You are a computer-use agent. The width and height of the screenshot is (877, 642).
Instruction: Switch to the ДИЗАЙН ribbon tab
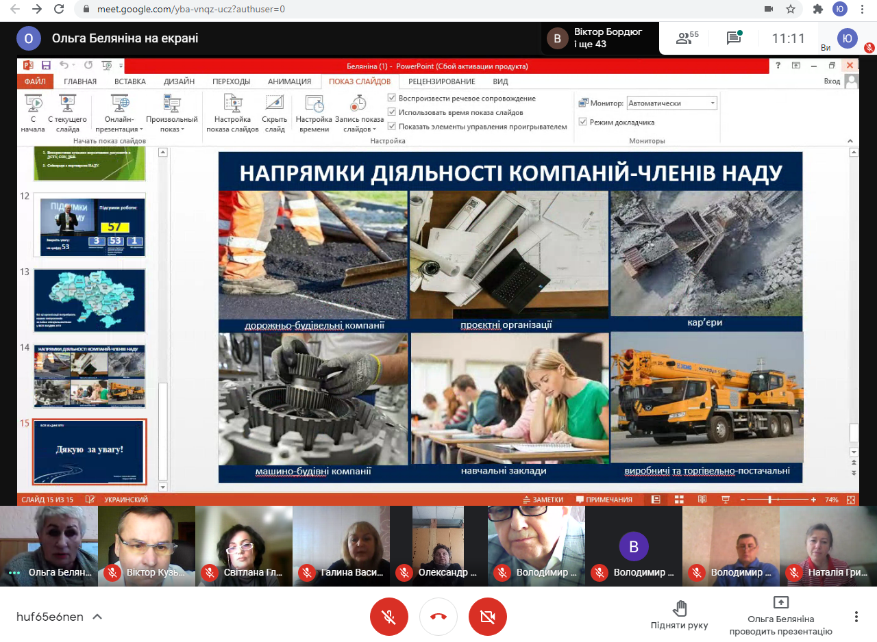tap(179, 81)
